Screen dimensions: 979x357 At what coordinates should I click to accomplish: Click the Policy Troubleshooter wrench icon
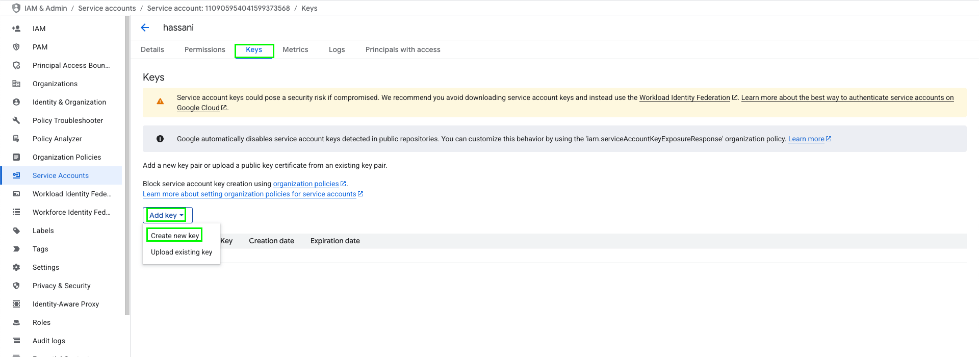tap(16, 120)
